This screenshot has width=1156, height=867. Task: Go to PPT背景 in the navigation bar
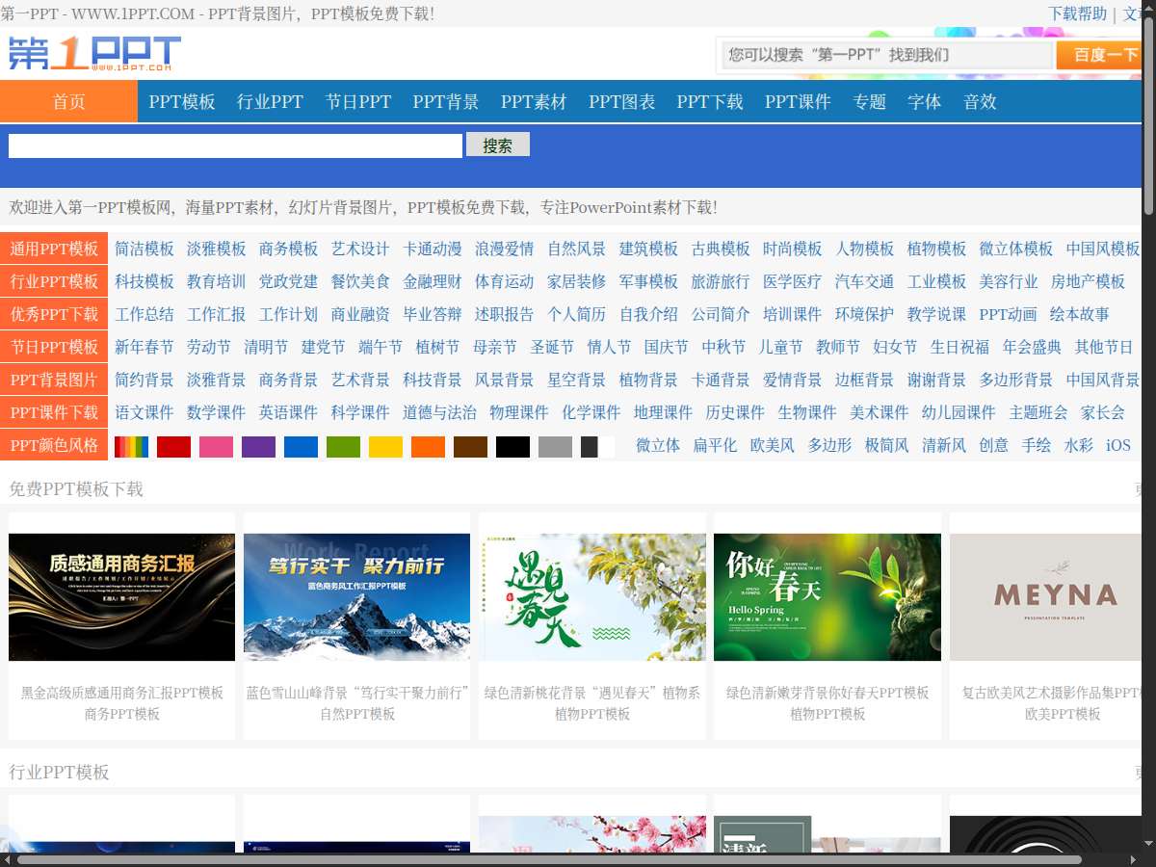pos(445,101)
